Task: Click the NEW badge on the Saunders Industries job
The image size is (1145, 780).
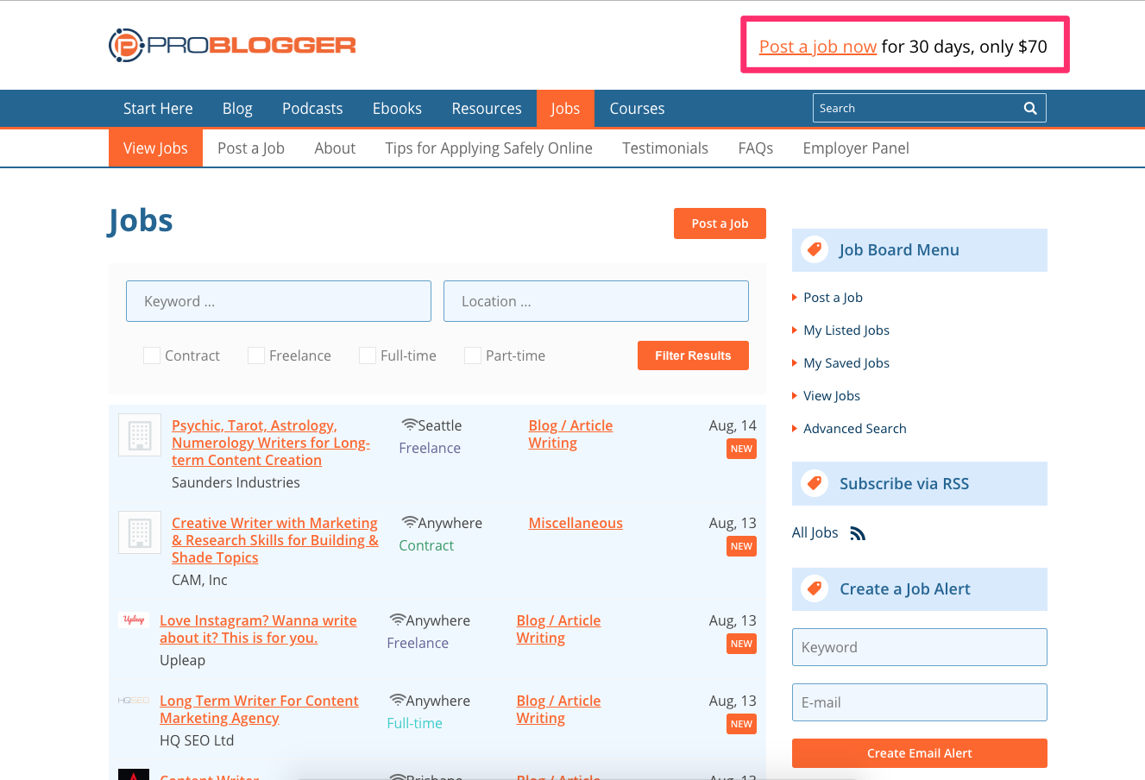Action: coord(742,449)
